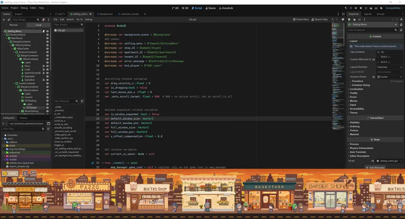The height and width of the screenshot is (219, 405).
Task: Toggle MusicSetting node visibility
Action: pyautogui.click(x=47, y=111)
